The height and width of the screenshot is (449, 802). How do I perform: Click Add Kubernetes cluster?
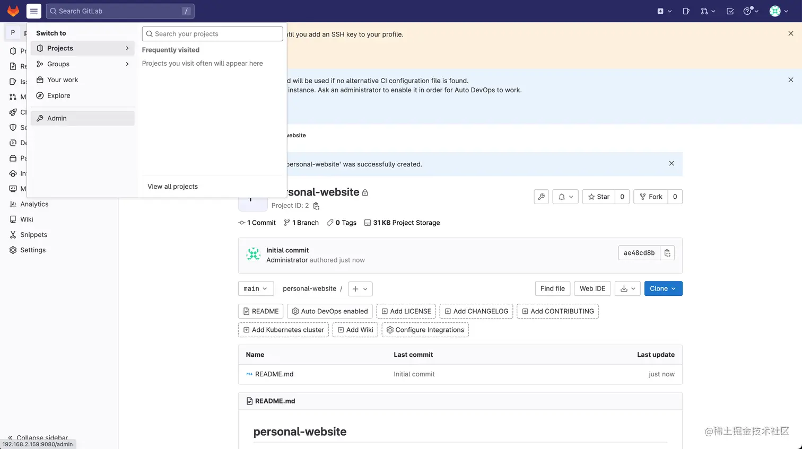pos(283,330)
